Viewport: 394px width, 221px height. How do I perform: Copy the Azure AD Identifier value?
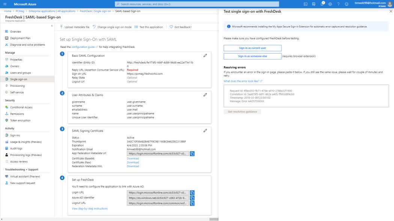tap(192, 198)
